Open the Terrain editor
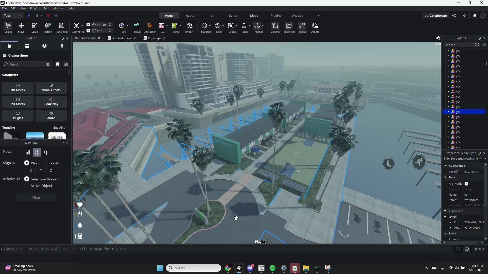The image size is (488, 274). point(136,28)
